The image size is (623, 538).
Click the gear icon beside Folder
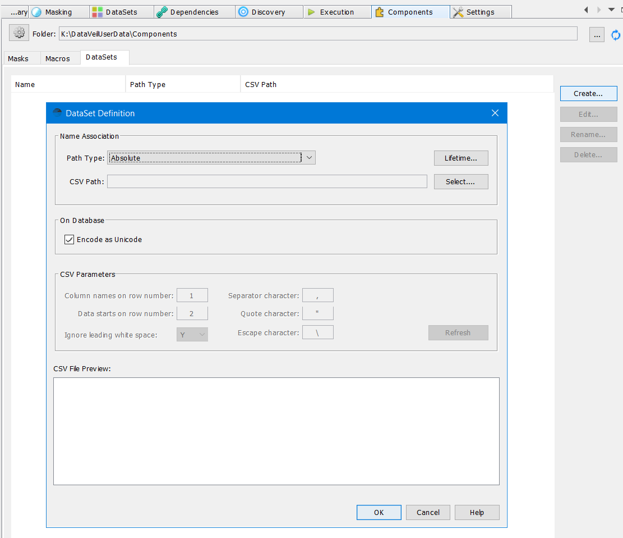pos(19,33)
